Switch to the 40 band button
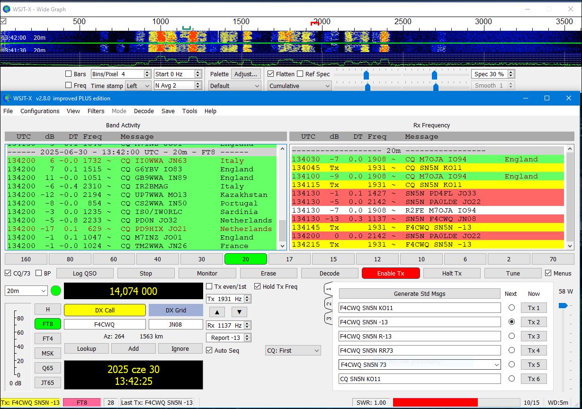 pos(158,259)
